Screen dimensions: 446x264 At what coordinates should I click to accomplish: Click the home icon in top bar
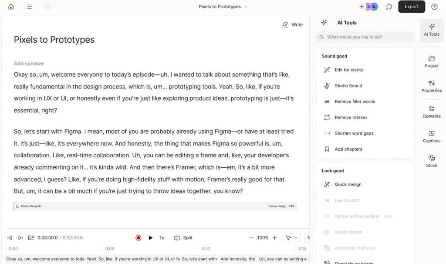[x=11, y=7]
